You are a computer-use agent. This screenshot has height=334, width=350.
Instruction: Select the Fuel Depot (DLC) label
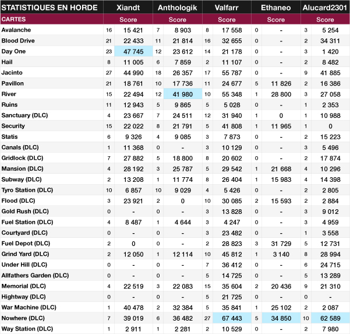[26, 243]
